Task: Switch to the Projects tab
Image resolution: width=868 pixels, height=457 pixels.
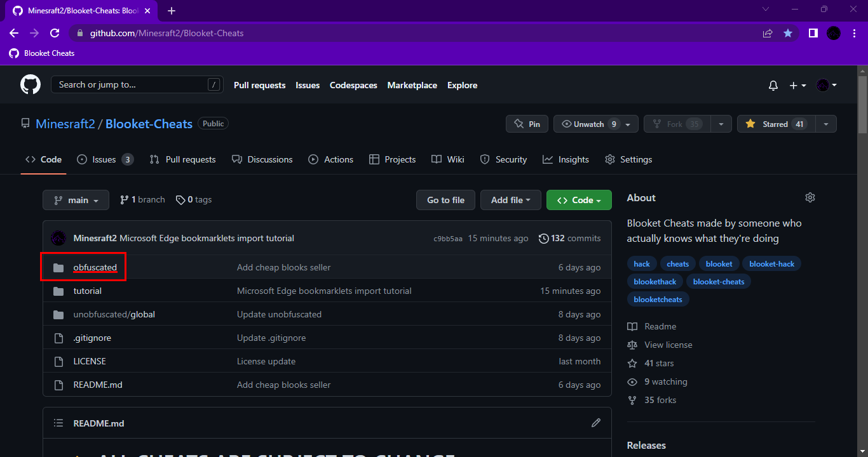Action: pyautogui.click(x=393, y=159)
